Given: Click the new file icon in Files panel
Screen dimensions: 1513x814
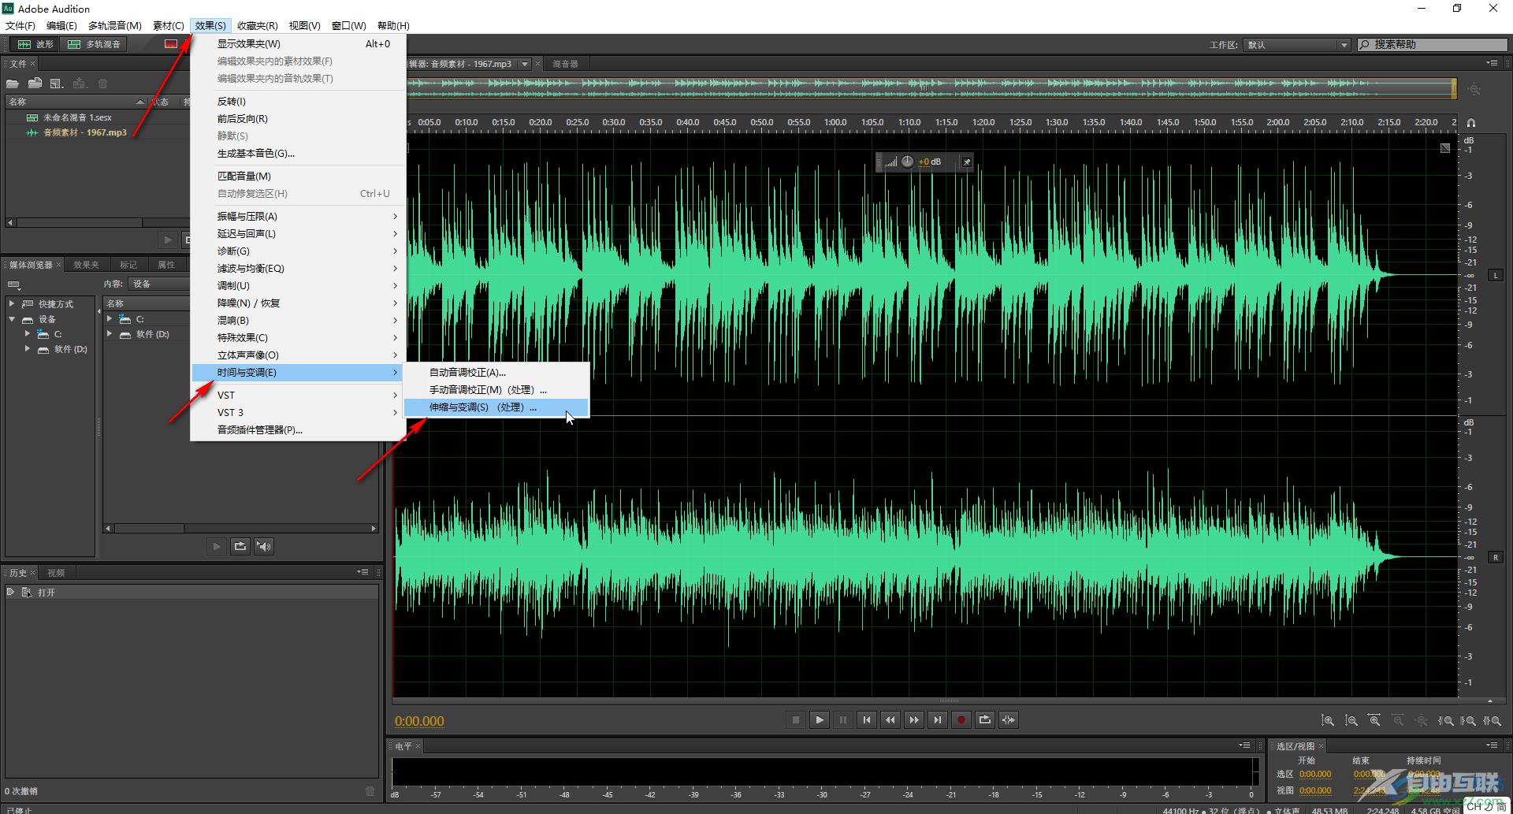Looking at the screenshot, I should (57, 84).
